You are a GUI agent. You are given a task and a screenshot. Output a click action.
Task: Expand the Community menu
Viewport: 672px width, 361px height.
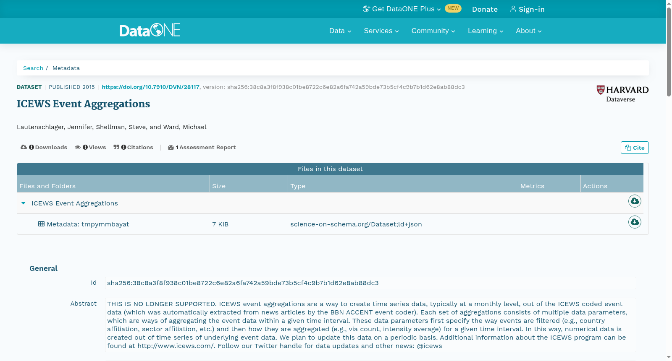pyautogui.click(x=433, y=31)
